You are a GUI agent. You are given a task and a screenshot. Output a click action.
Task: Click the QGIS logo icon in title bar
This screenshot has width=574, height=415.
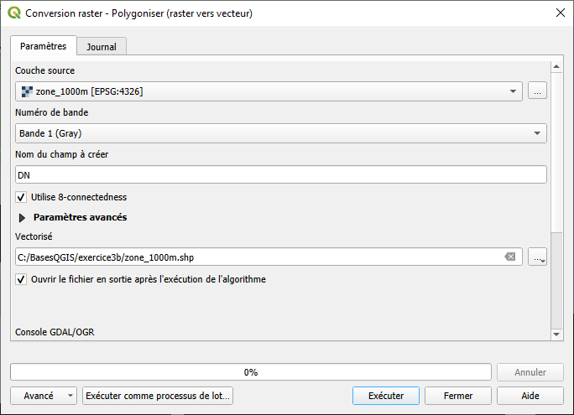point(13,13)
